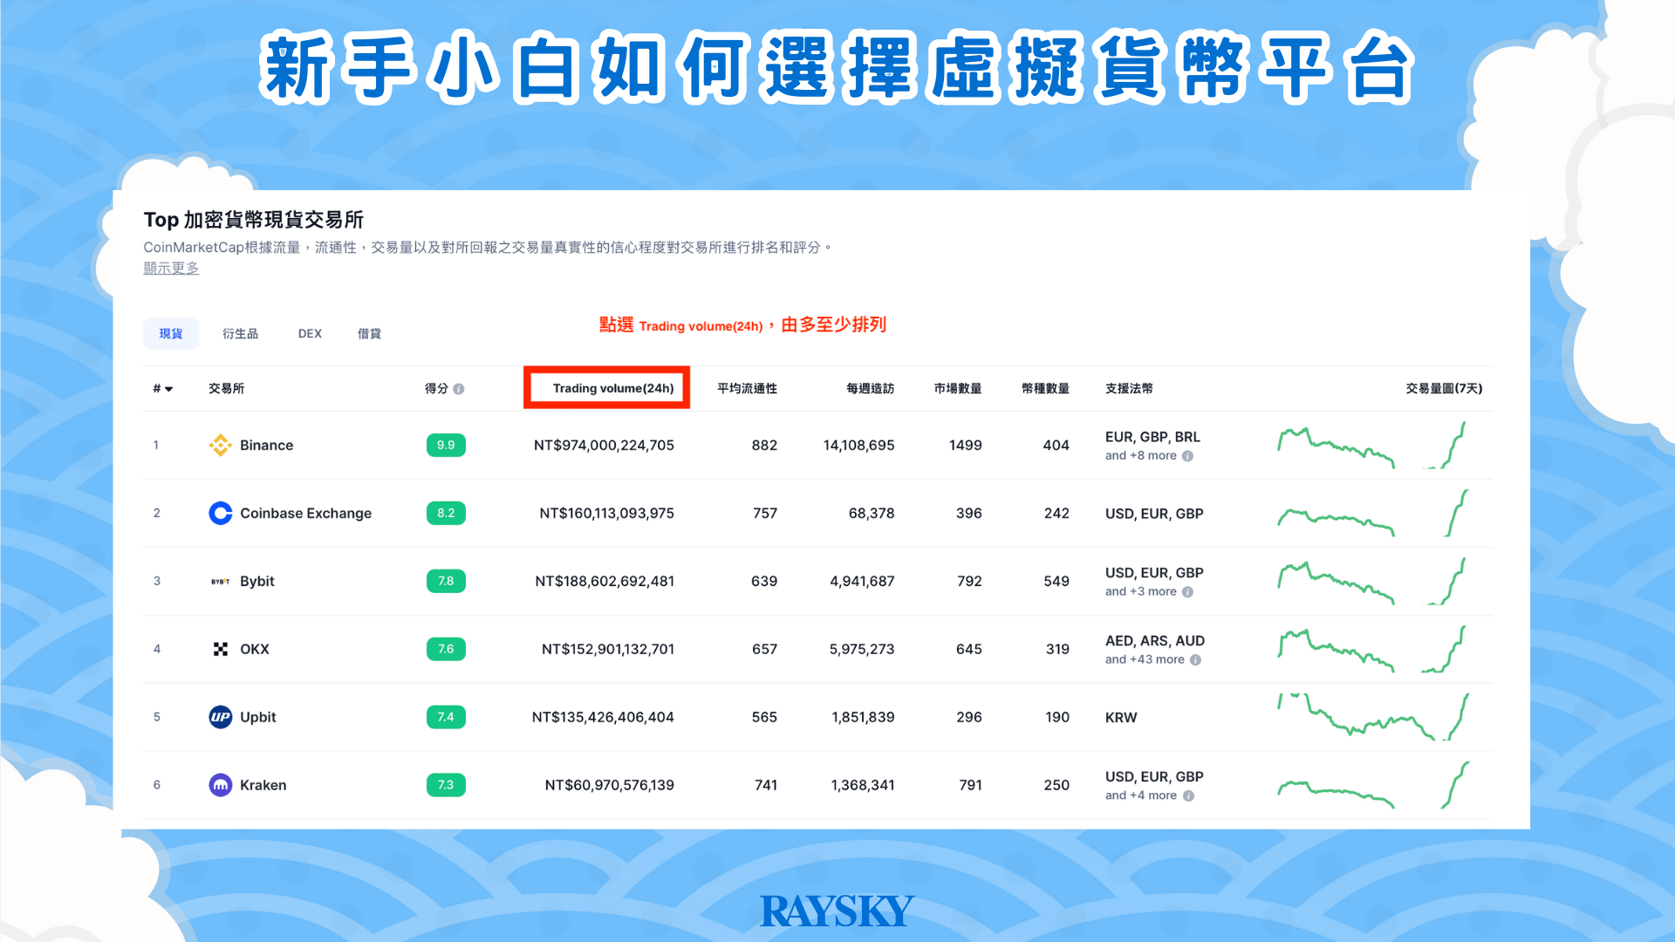The height and width of the screenshot is (942, 1675).
Task: Open the DEX tab
Action: [x=310, y=334]
